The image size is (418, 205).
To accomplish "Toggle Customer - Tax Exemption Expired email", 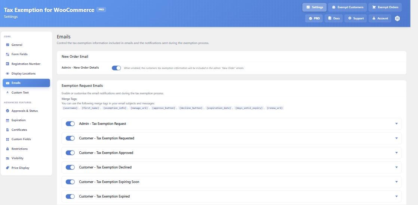I will (70, 196).
